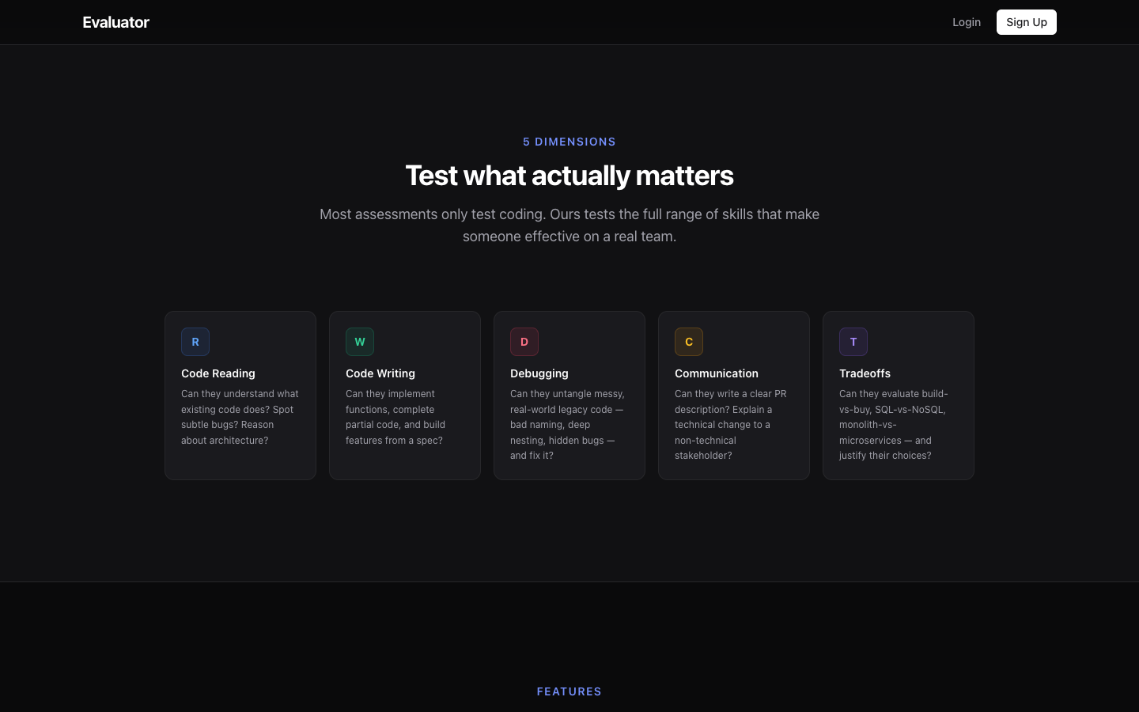Click the Login link
This screenshot has height=712, width=1139.
(967, 22)
